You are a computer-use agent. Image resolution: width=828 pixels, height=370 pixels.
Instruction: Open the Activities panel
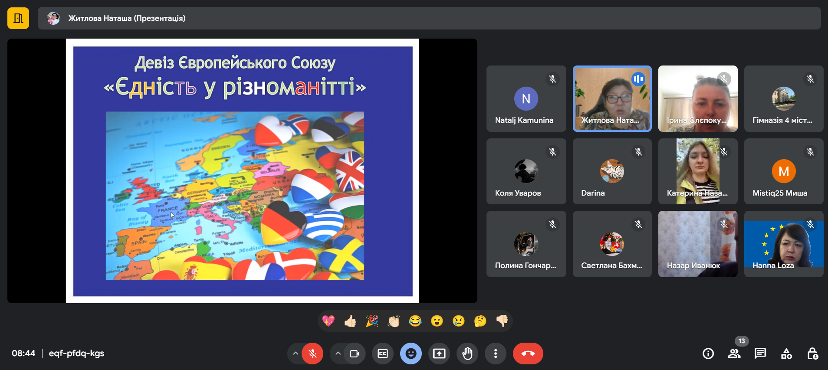[x=786, y=354]
